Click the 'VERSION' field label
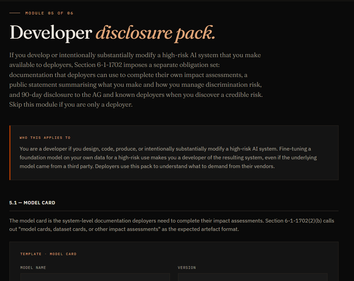Image resolution: width=354 pixels, height=281 pixels. pos(187,268)
